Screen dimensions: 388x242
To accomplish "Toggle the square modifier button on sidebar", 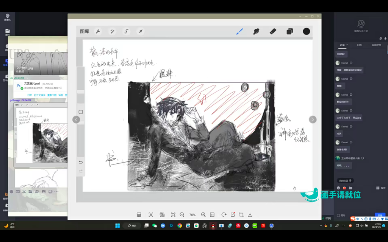I will (x=80, y=112).
